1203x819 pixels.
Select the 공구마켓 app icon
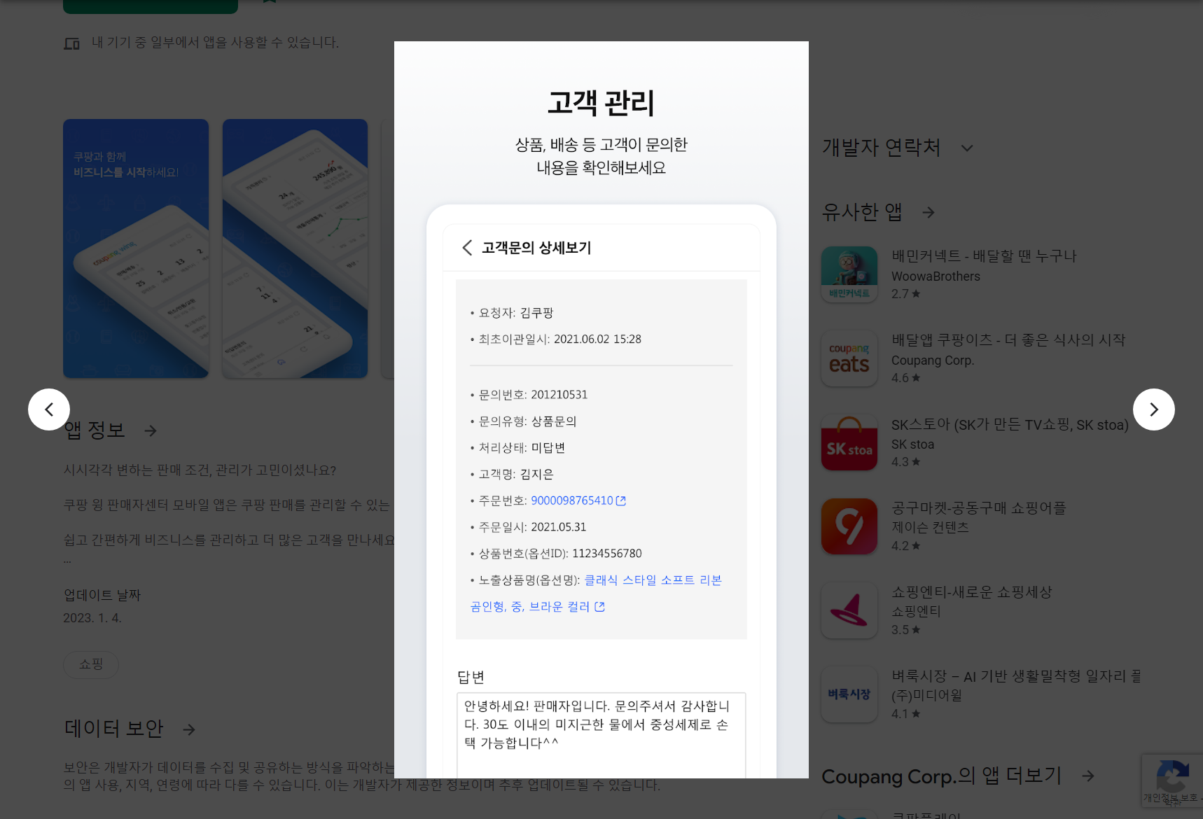849,526
